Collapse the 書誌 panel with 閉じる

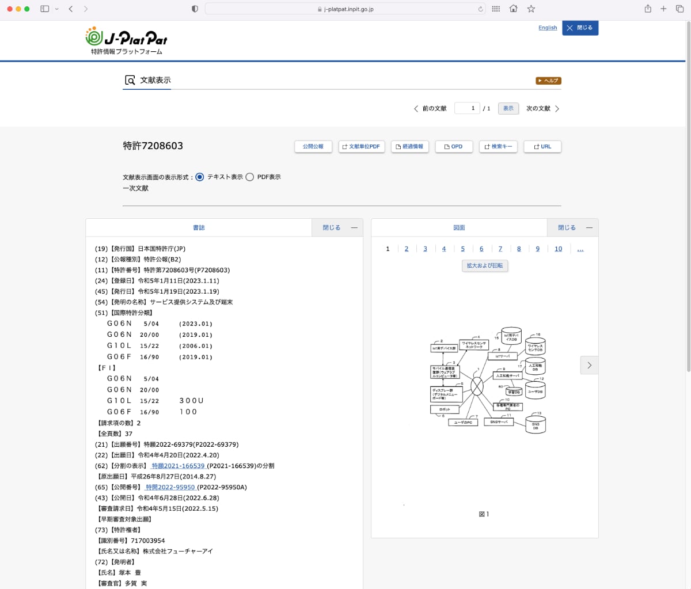(337, 227)
